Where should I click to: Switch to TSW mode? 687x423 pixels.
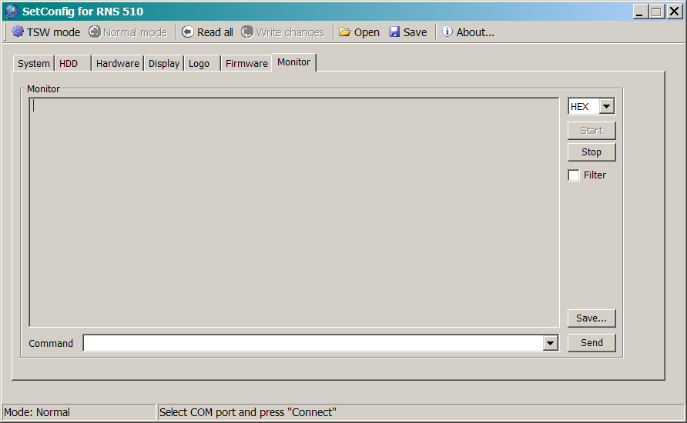(x=46, y=32)
